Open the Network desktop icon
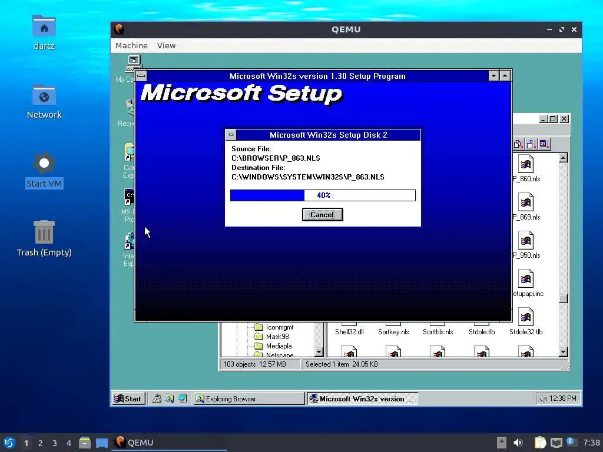 coord(44,101)
